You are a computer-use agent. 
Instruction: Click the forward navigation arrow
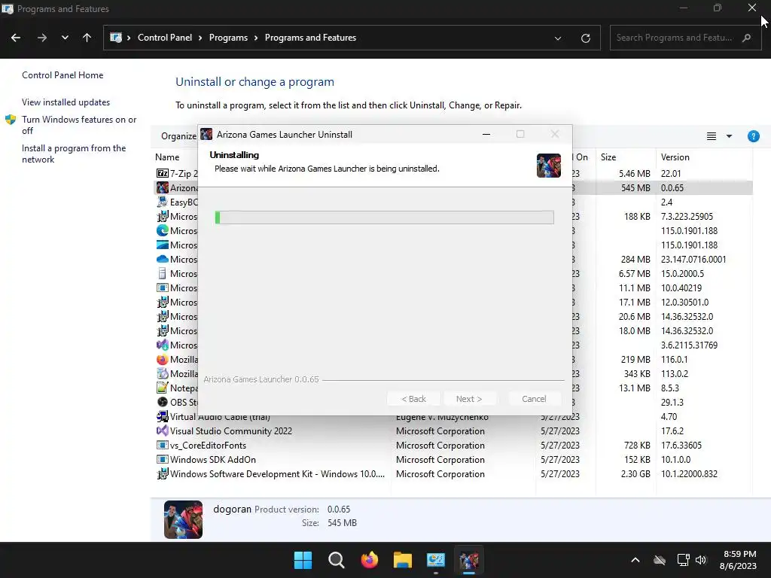(42, 38)
